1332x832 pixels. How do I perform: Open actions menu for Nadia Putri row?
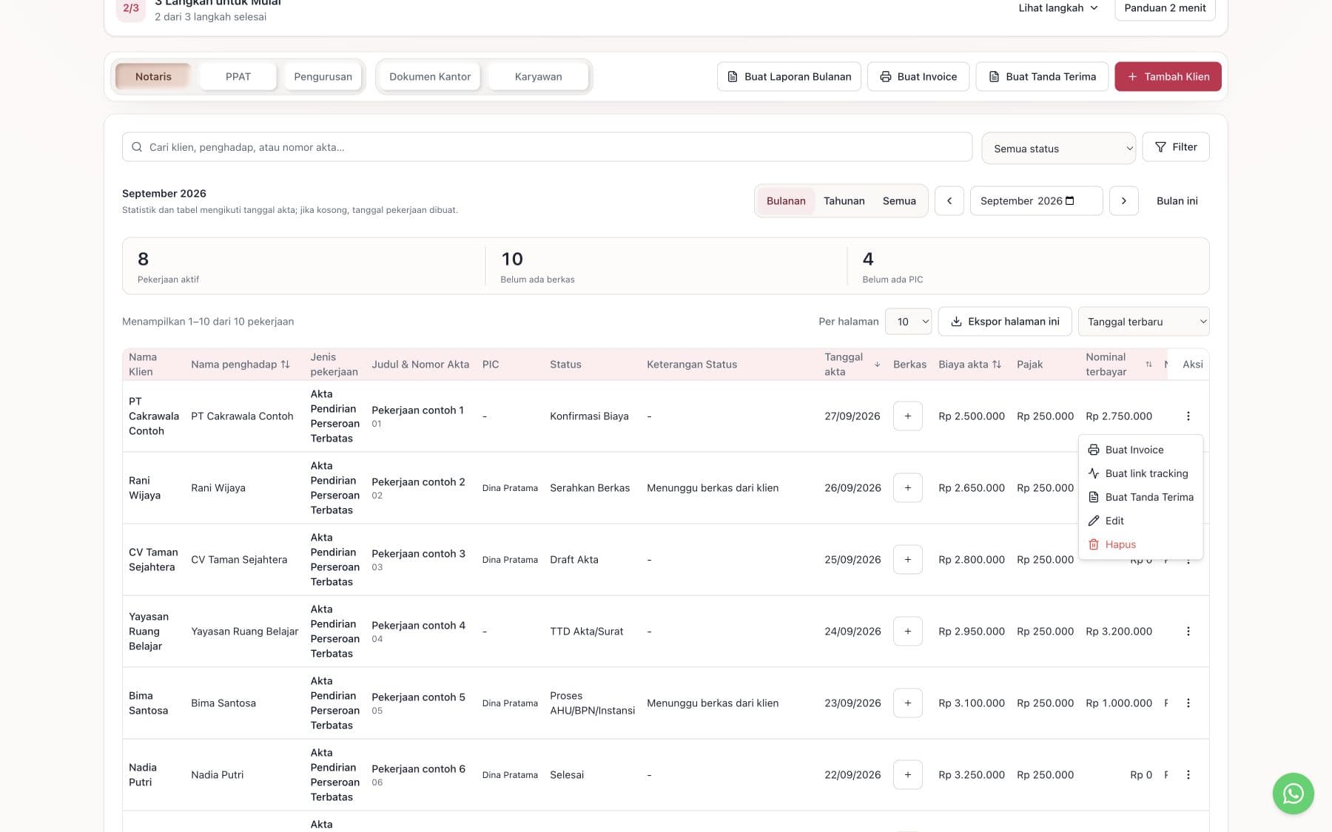coord(1188,775)
